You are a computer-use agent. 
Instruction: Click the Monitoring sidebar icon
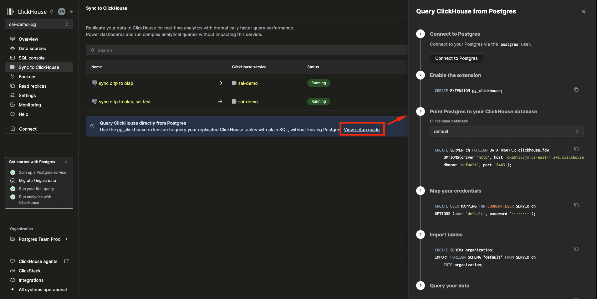pos(13,105)
